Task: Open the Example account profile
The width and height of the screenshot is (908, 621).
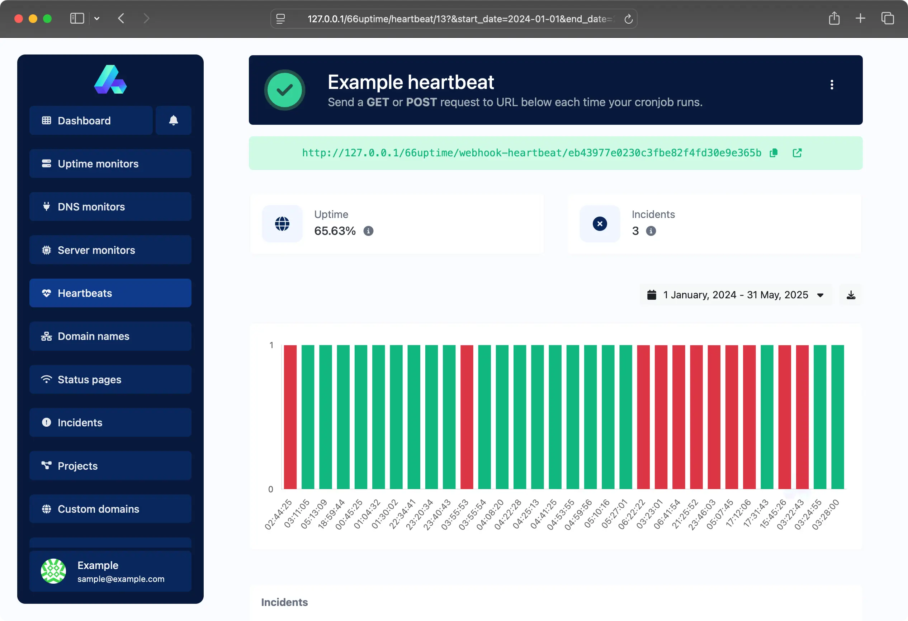Action: point(110,571)
